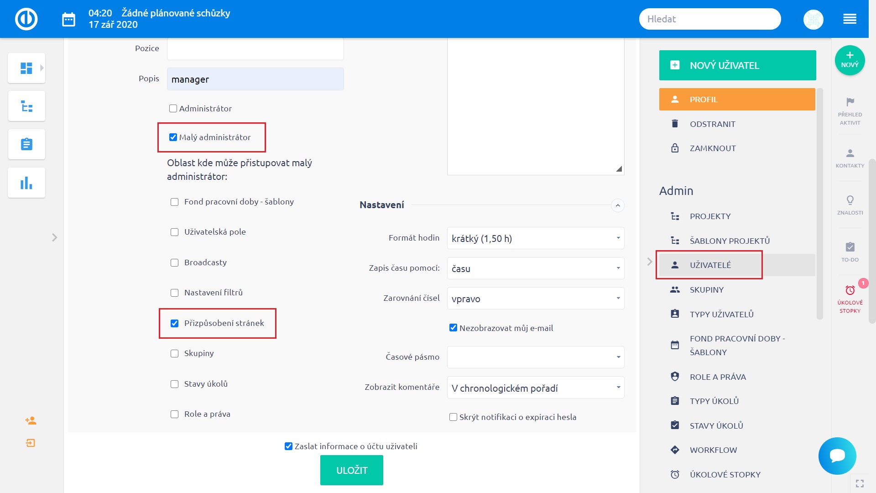Enable the Administrátor checkbox
The height and width of the screenshot is (493, 876).
tap(173, 109)
